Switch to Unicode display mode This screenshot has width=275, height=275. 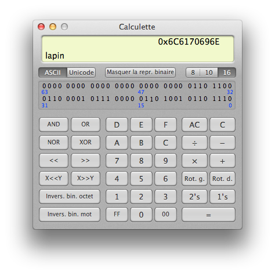81,73
